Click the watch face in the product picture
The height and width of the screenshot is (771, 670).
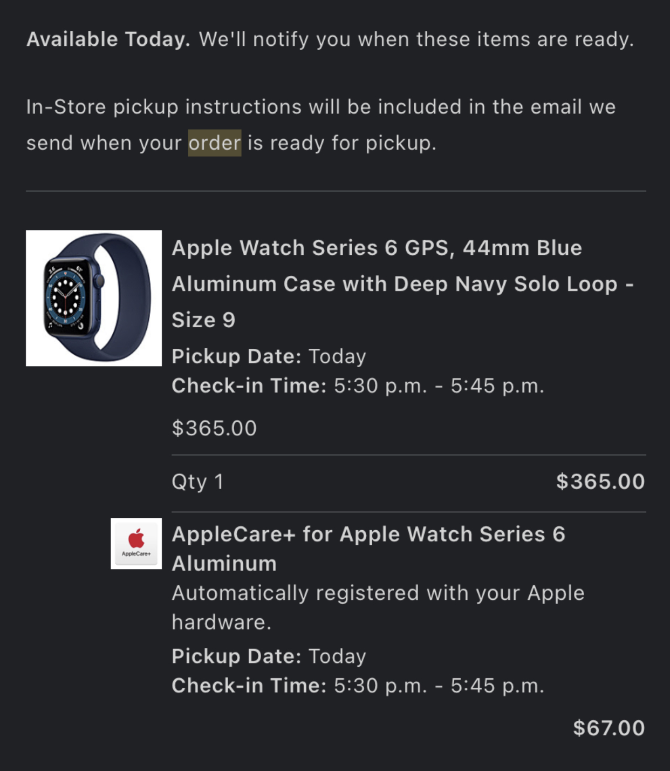click(66, 297)
